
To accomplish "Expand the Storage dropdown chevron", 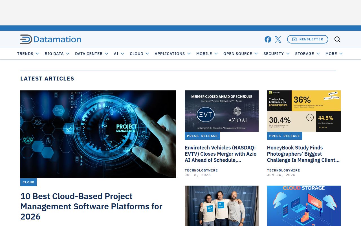I will pos(318,54).
